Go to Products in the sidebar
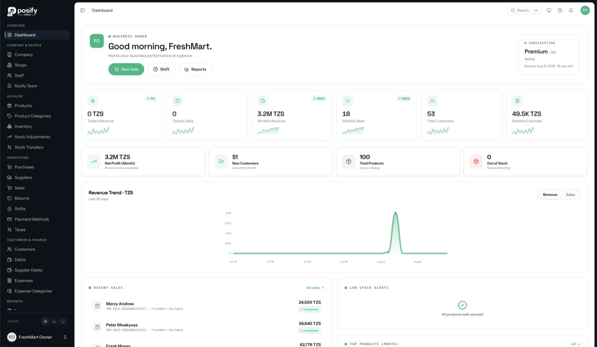The height and width of the screenshot is (347, 597). [x=37, y=106]
